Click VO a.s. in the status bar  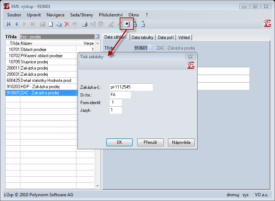261,195
